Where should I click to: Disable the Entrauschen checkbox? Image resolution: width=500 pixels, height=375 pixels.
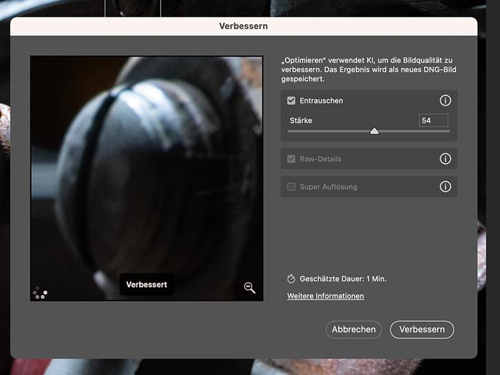292,101
